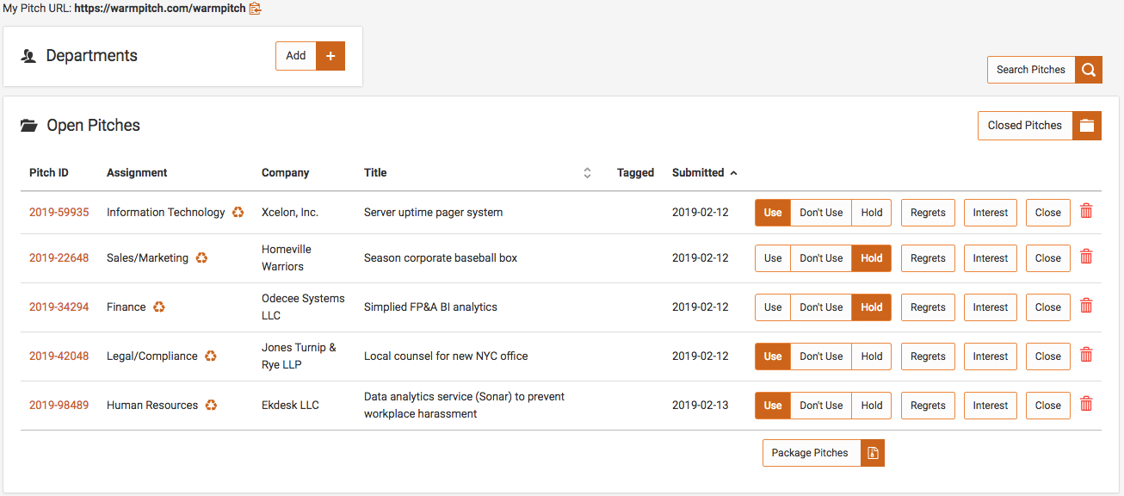Send Interest for Xcelon pitch
Screen dimensions: 1124x496
tap(991, 213)
